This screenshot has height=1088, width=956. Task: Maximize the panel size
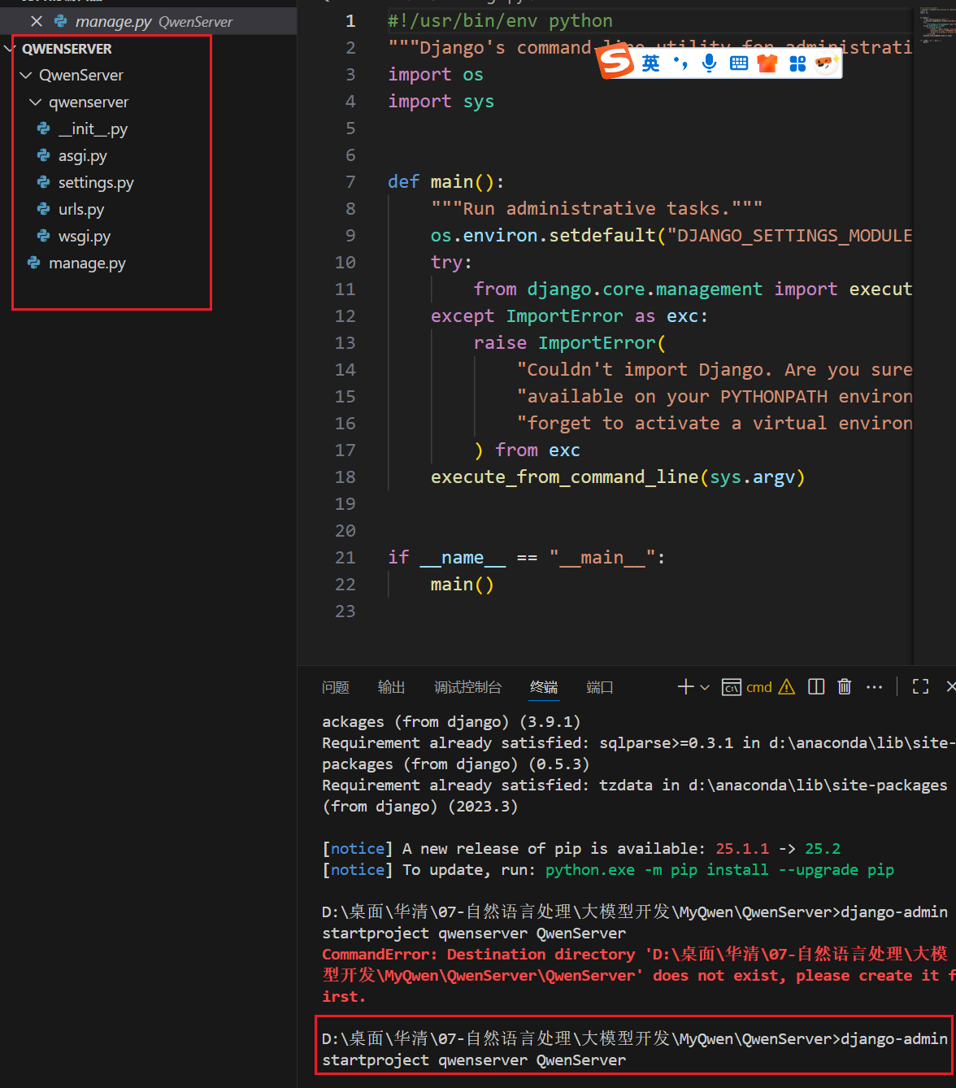click(x=920, y=687)
